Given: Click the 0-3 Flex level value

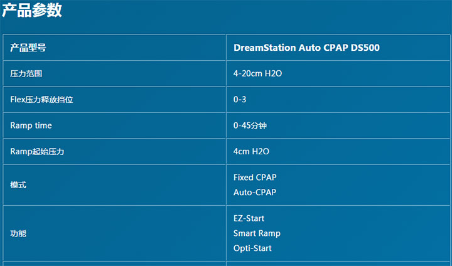Looking at the screenshot, I should (240, 100).
